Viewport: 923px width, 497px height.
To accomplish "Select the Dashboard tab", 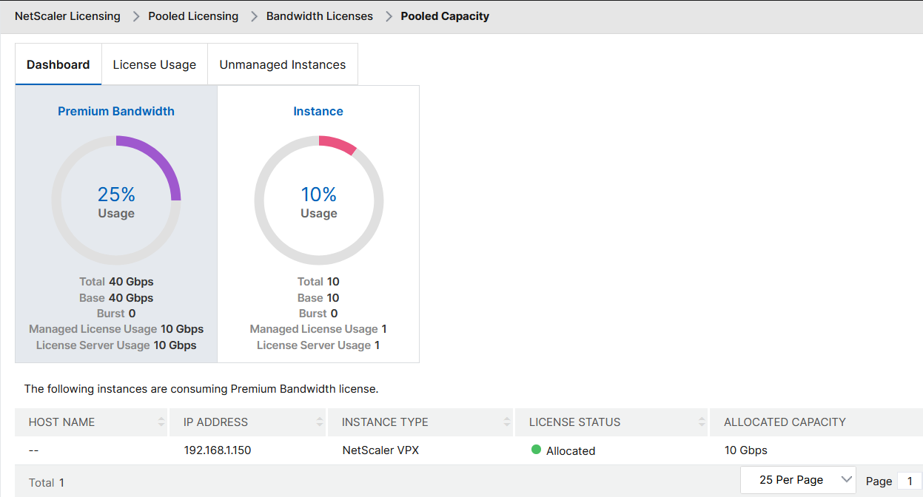I will (58, 64).
